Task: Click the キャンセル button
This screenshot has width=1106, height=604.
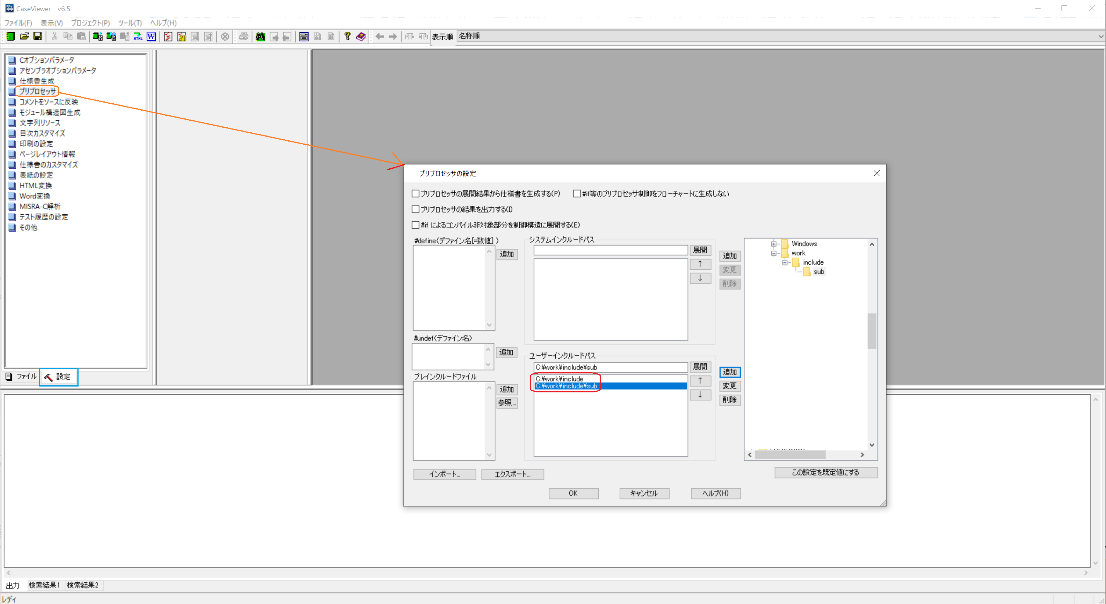Action: click(644, 493)
